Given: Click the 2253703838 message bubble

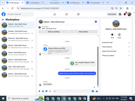Looking at the screenshot, I should 47,84.
